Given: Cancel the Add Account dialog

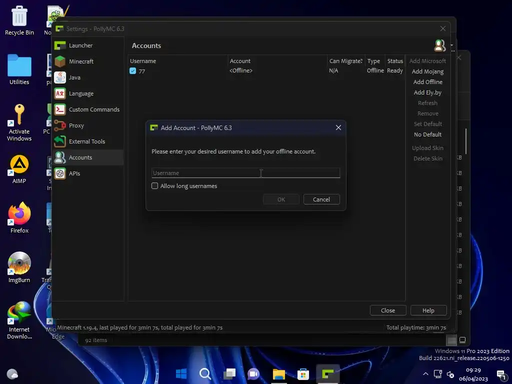Looking at the screenshot, I should [x=321, y=199].
